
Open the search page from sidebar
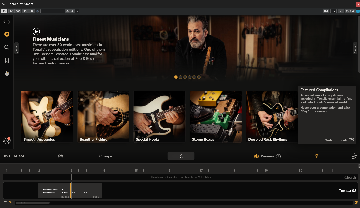pos(7,47)
